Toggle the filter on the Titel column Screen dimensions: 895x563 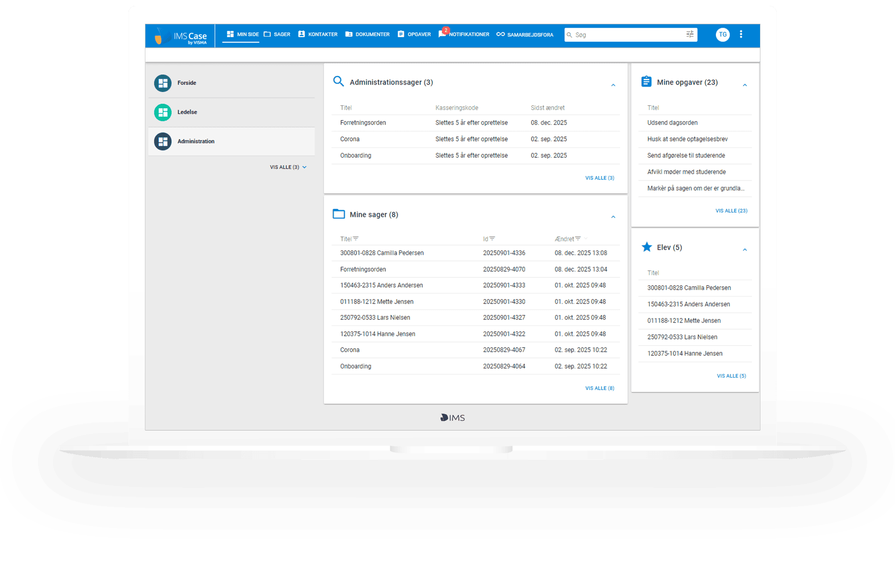(x=357, y=238)
